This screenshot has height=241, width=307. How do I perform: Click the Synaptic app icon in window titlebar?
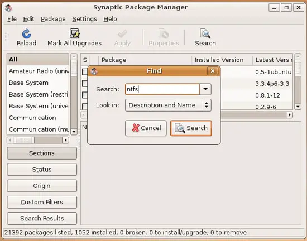8,8
